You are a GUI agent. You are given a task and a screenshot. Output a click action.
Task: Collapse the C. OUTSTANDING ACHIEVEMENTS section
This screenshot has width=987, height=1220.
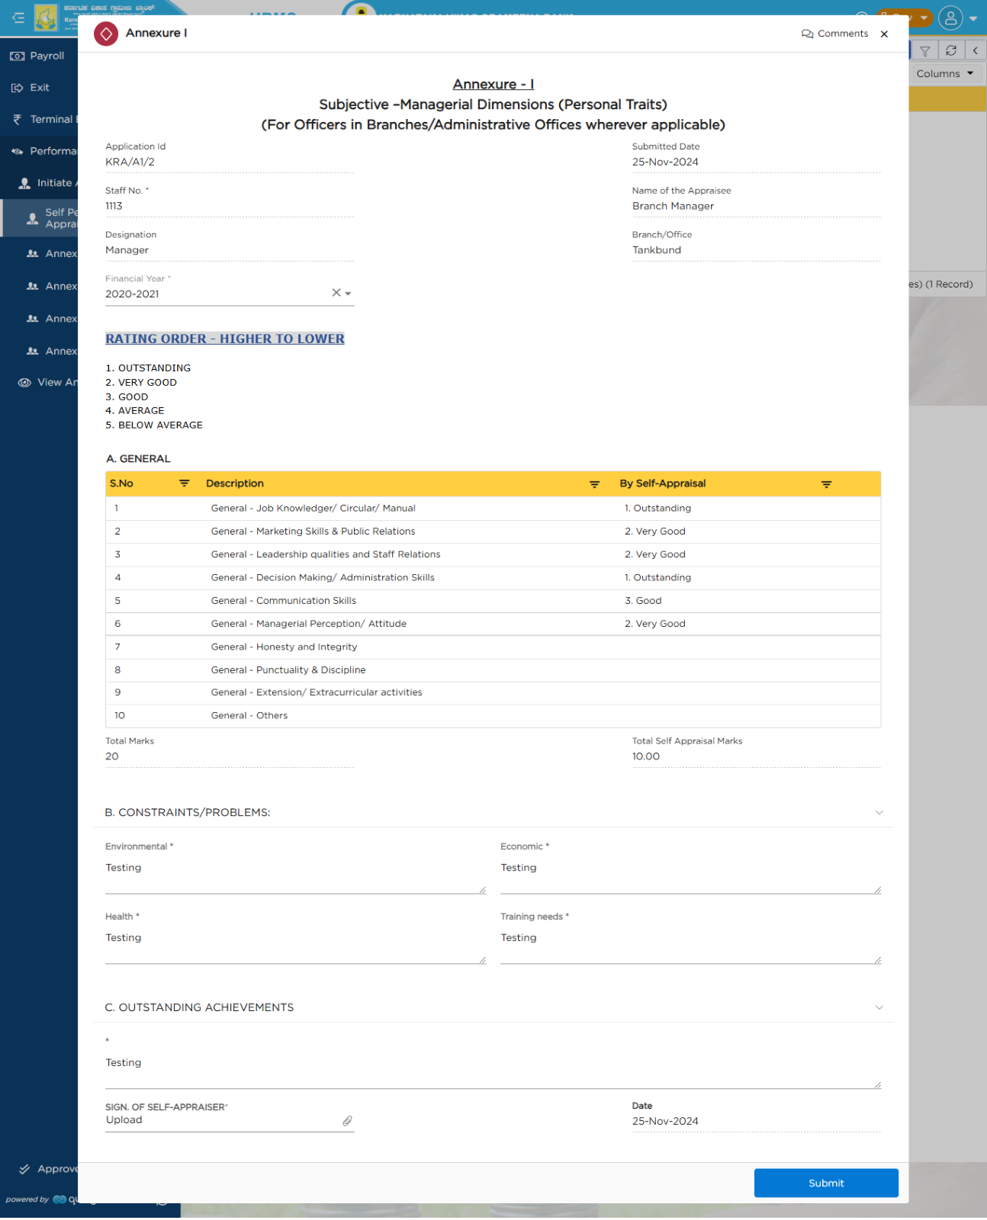click(x=879, y=1008)
